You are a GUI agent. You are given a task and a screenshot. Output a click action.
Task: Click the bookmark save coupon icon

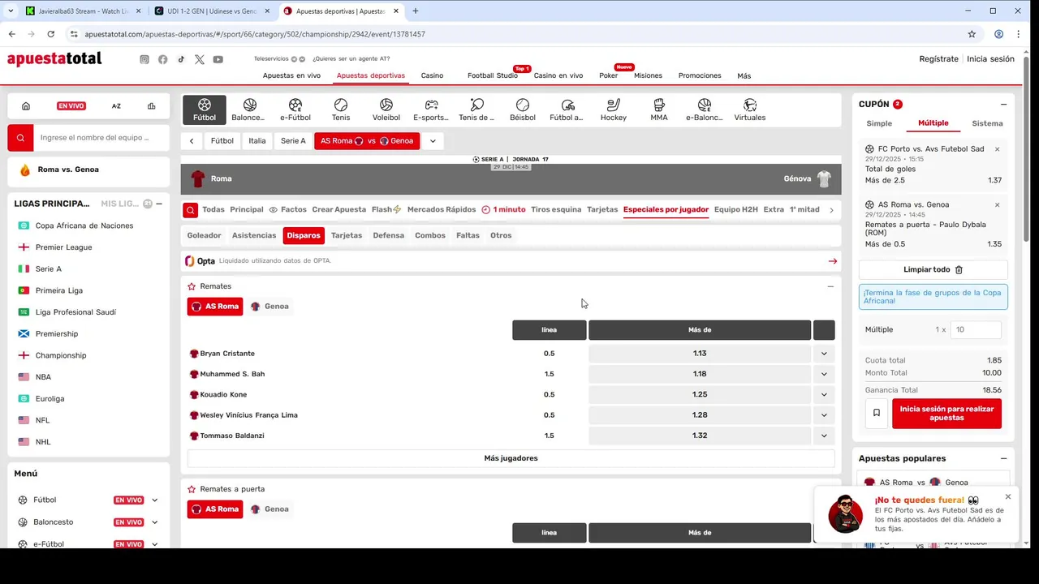coord(877,413)
